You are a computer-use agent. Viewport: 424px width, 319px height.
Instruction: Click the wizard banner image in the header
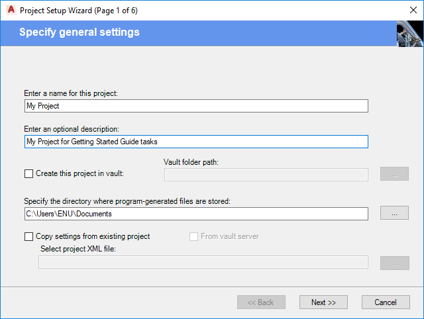pyautogui.click(x=409, y=33)
